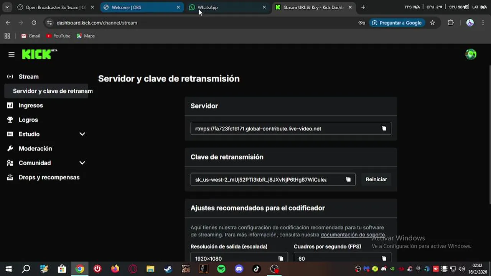Open Moderación in the sidebar
The image size is (491, 276).
[x=35, y=148]
